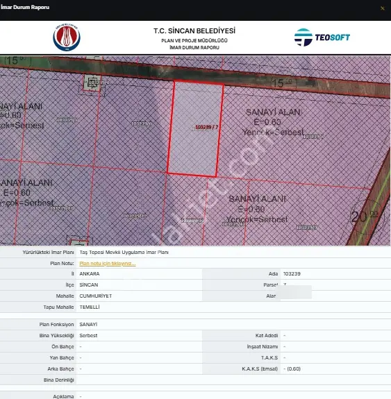Click the 'Açıklama' label

pos(63,396)
